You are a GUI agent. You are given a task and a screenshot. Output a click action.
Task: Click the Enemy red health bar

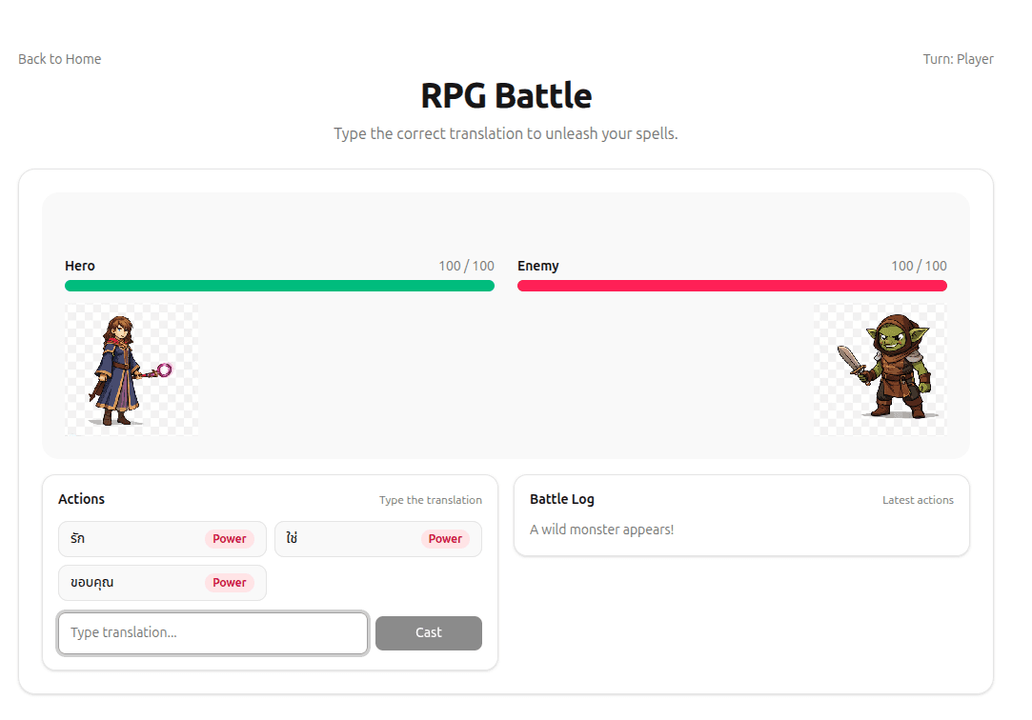click(731, 285)
